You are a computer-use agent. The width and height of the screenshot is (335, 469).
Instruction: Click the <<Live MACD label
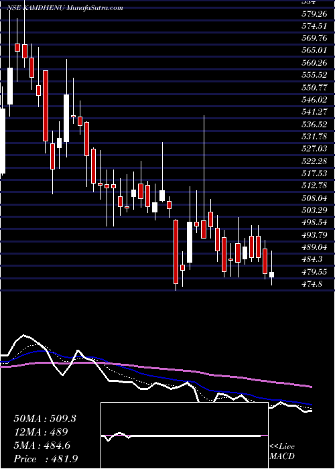(x=282, y=451)
